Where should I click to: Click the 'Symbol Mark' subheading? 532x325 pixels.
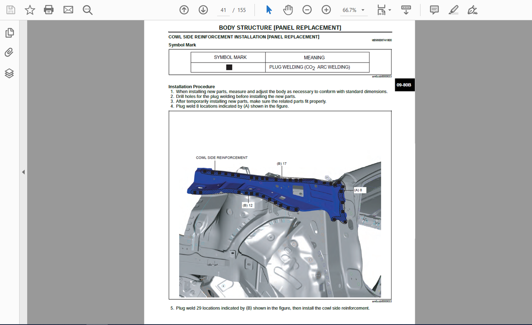click(182, 45)
